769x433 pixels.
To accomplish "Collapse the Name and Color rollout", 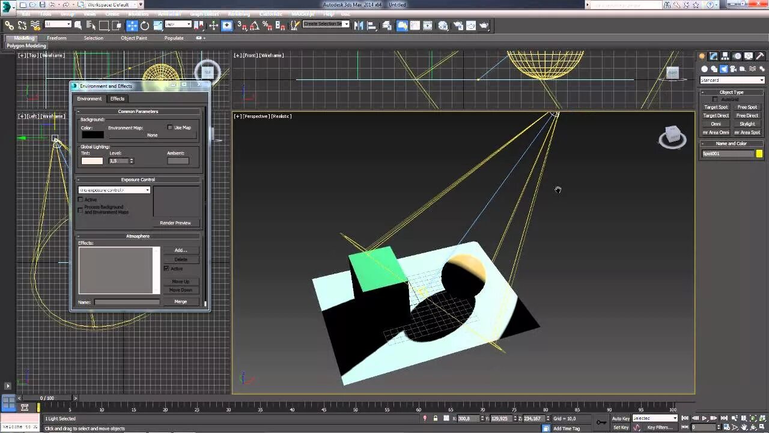I will (x=731, y=144).
